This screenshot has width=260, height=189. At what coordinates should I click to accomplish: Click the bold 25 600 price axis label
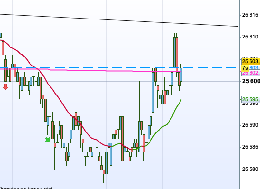click(x=251, y=81)
